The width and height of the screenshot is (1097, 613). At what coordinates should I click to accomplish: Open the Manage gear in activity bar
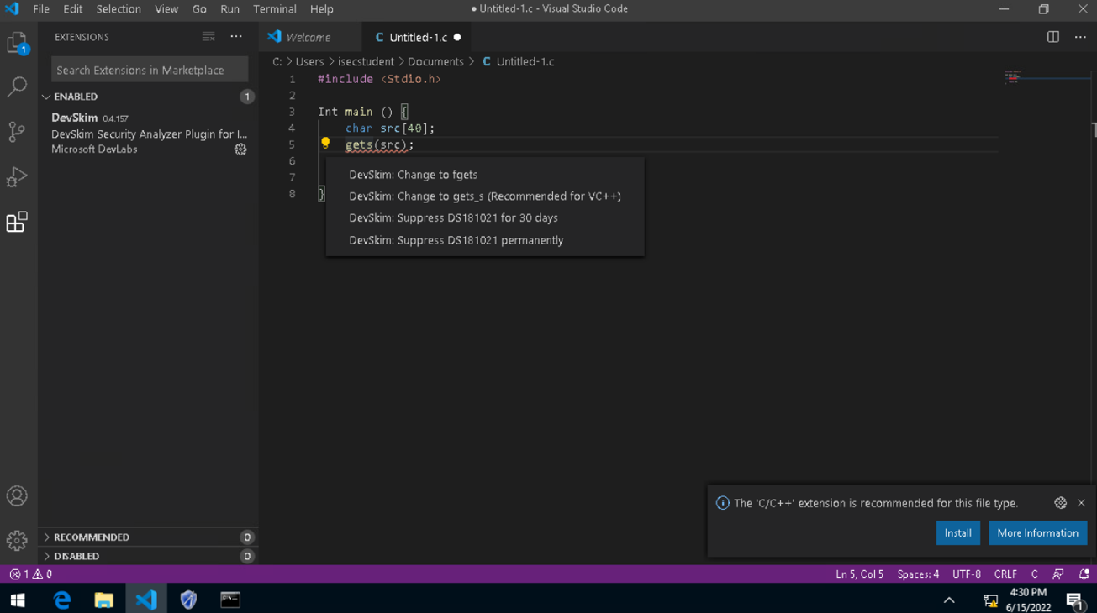point(17,540)
